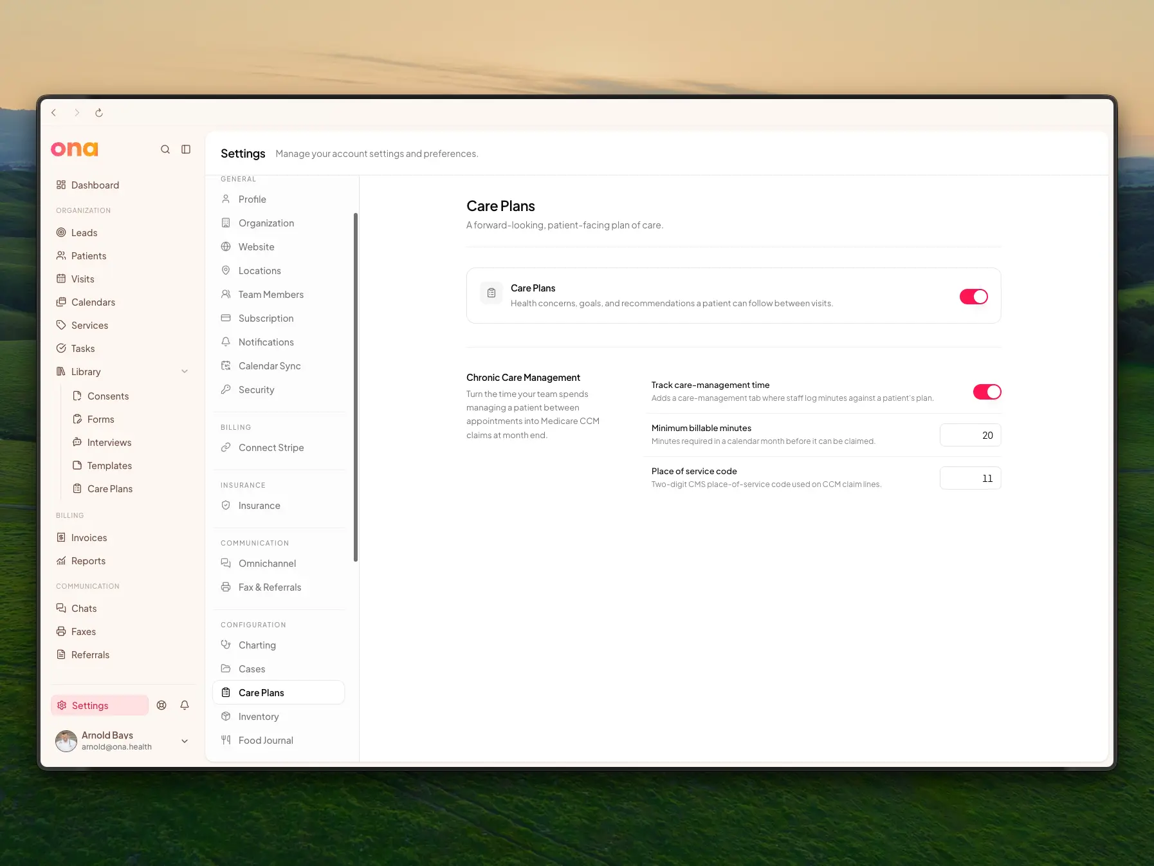Viewport: 1154px width, 866px height.
Task: Disable Track care-management time toggle
Action: tap(987, 392)
